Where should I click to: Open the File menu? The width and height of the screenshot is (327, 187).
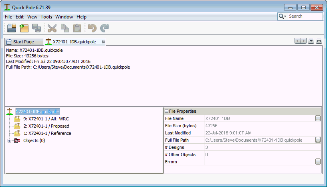tap(8, 17)
